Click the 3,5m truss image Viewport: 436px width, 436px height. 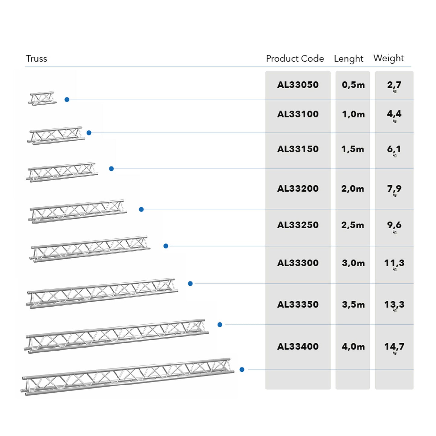(116, 336)
